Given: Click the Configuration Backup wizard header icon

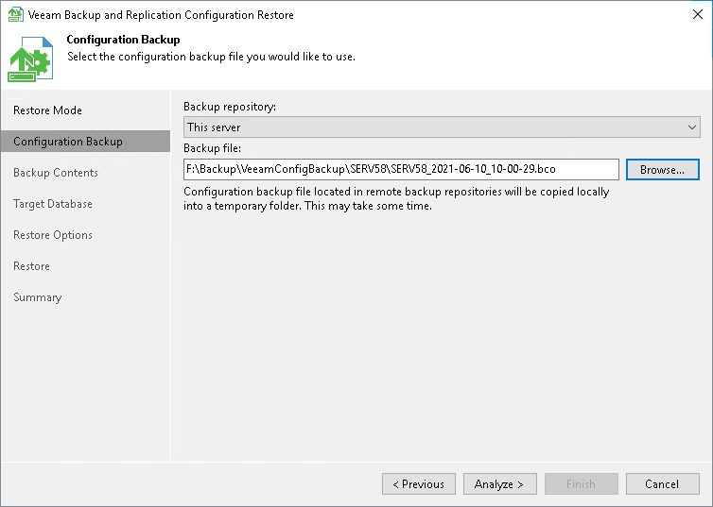Looking at the screenshot, I should (30, 59).
